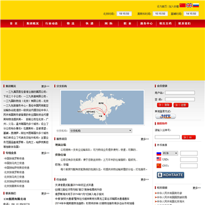Open 更多>> beside 联系我们 heading

pos(46,194)
